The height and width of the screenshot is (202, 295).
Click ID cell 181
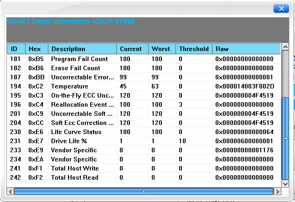click(15, 59)
